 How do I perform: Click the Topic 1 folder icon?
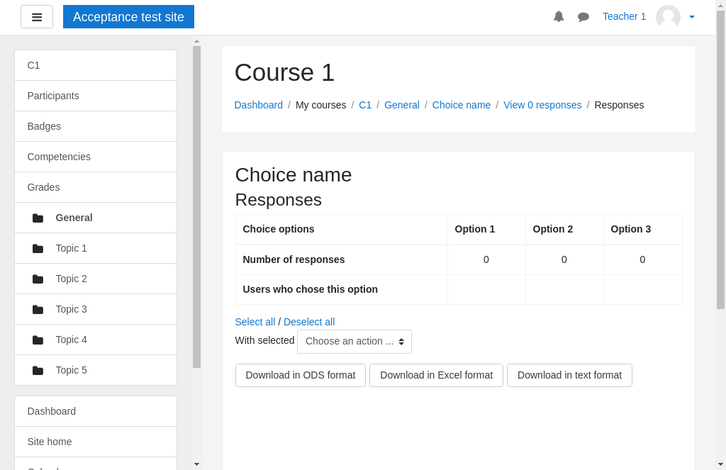(38, 249)
